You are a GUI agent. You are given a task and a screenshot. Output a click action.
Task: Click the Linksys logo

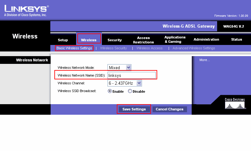[x=26, y=11]
